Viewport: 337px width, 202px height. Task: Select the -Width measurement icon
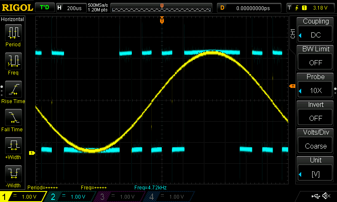(x=13, y=174)
